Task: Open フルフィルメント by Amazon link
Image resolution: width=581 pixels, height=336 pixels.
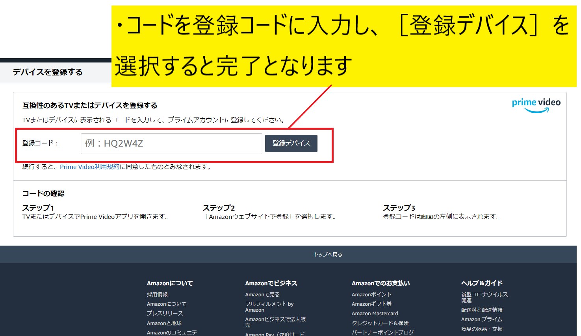Action: [269, 307]
